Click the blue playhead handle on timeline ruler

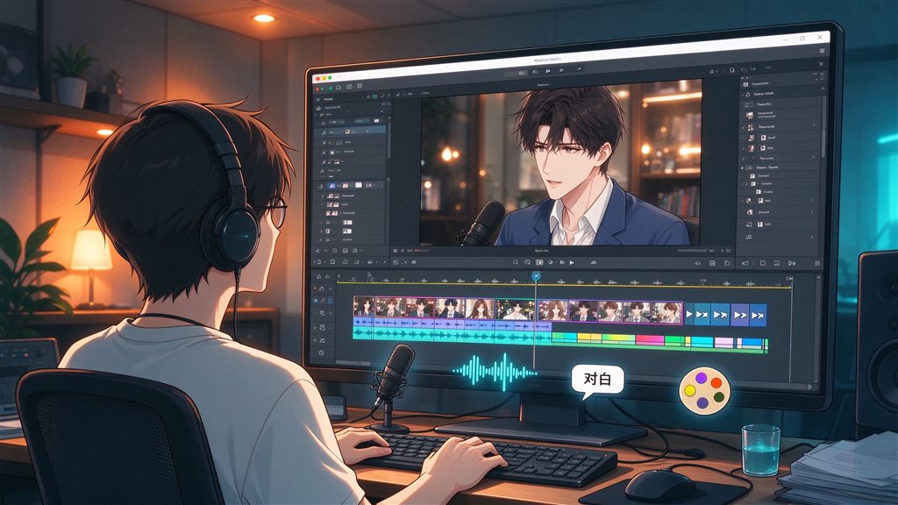(536, 276)
